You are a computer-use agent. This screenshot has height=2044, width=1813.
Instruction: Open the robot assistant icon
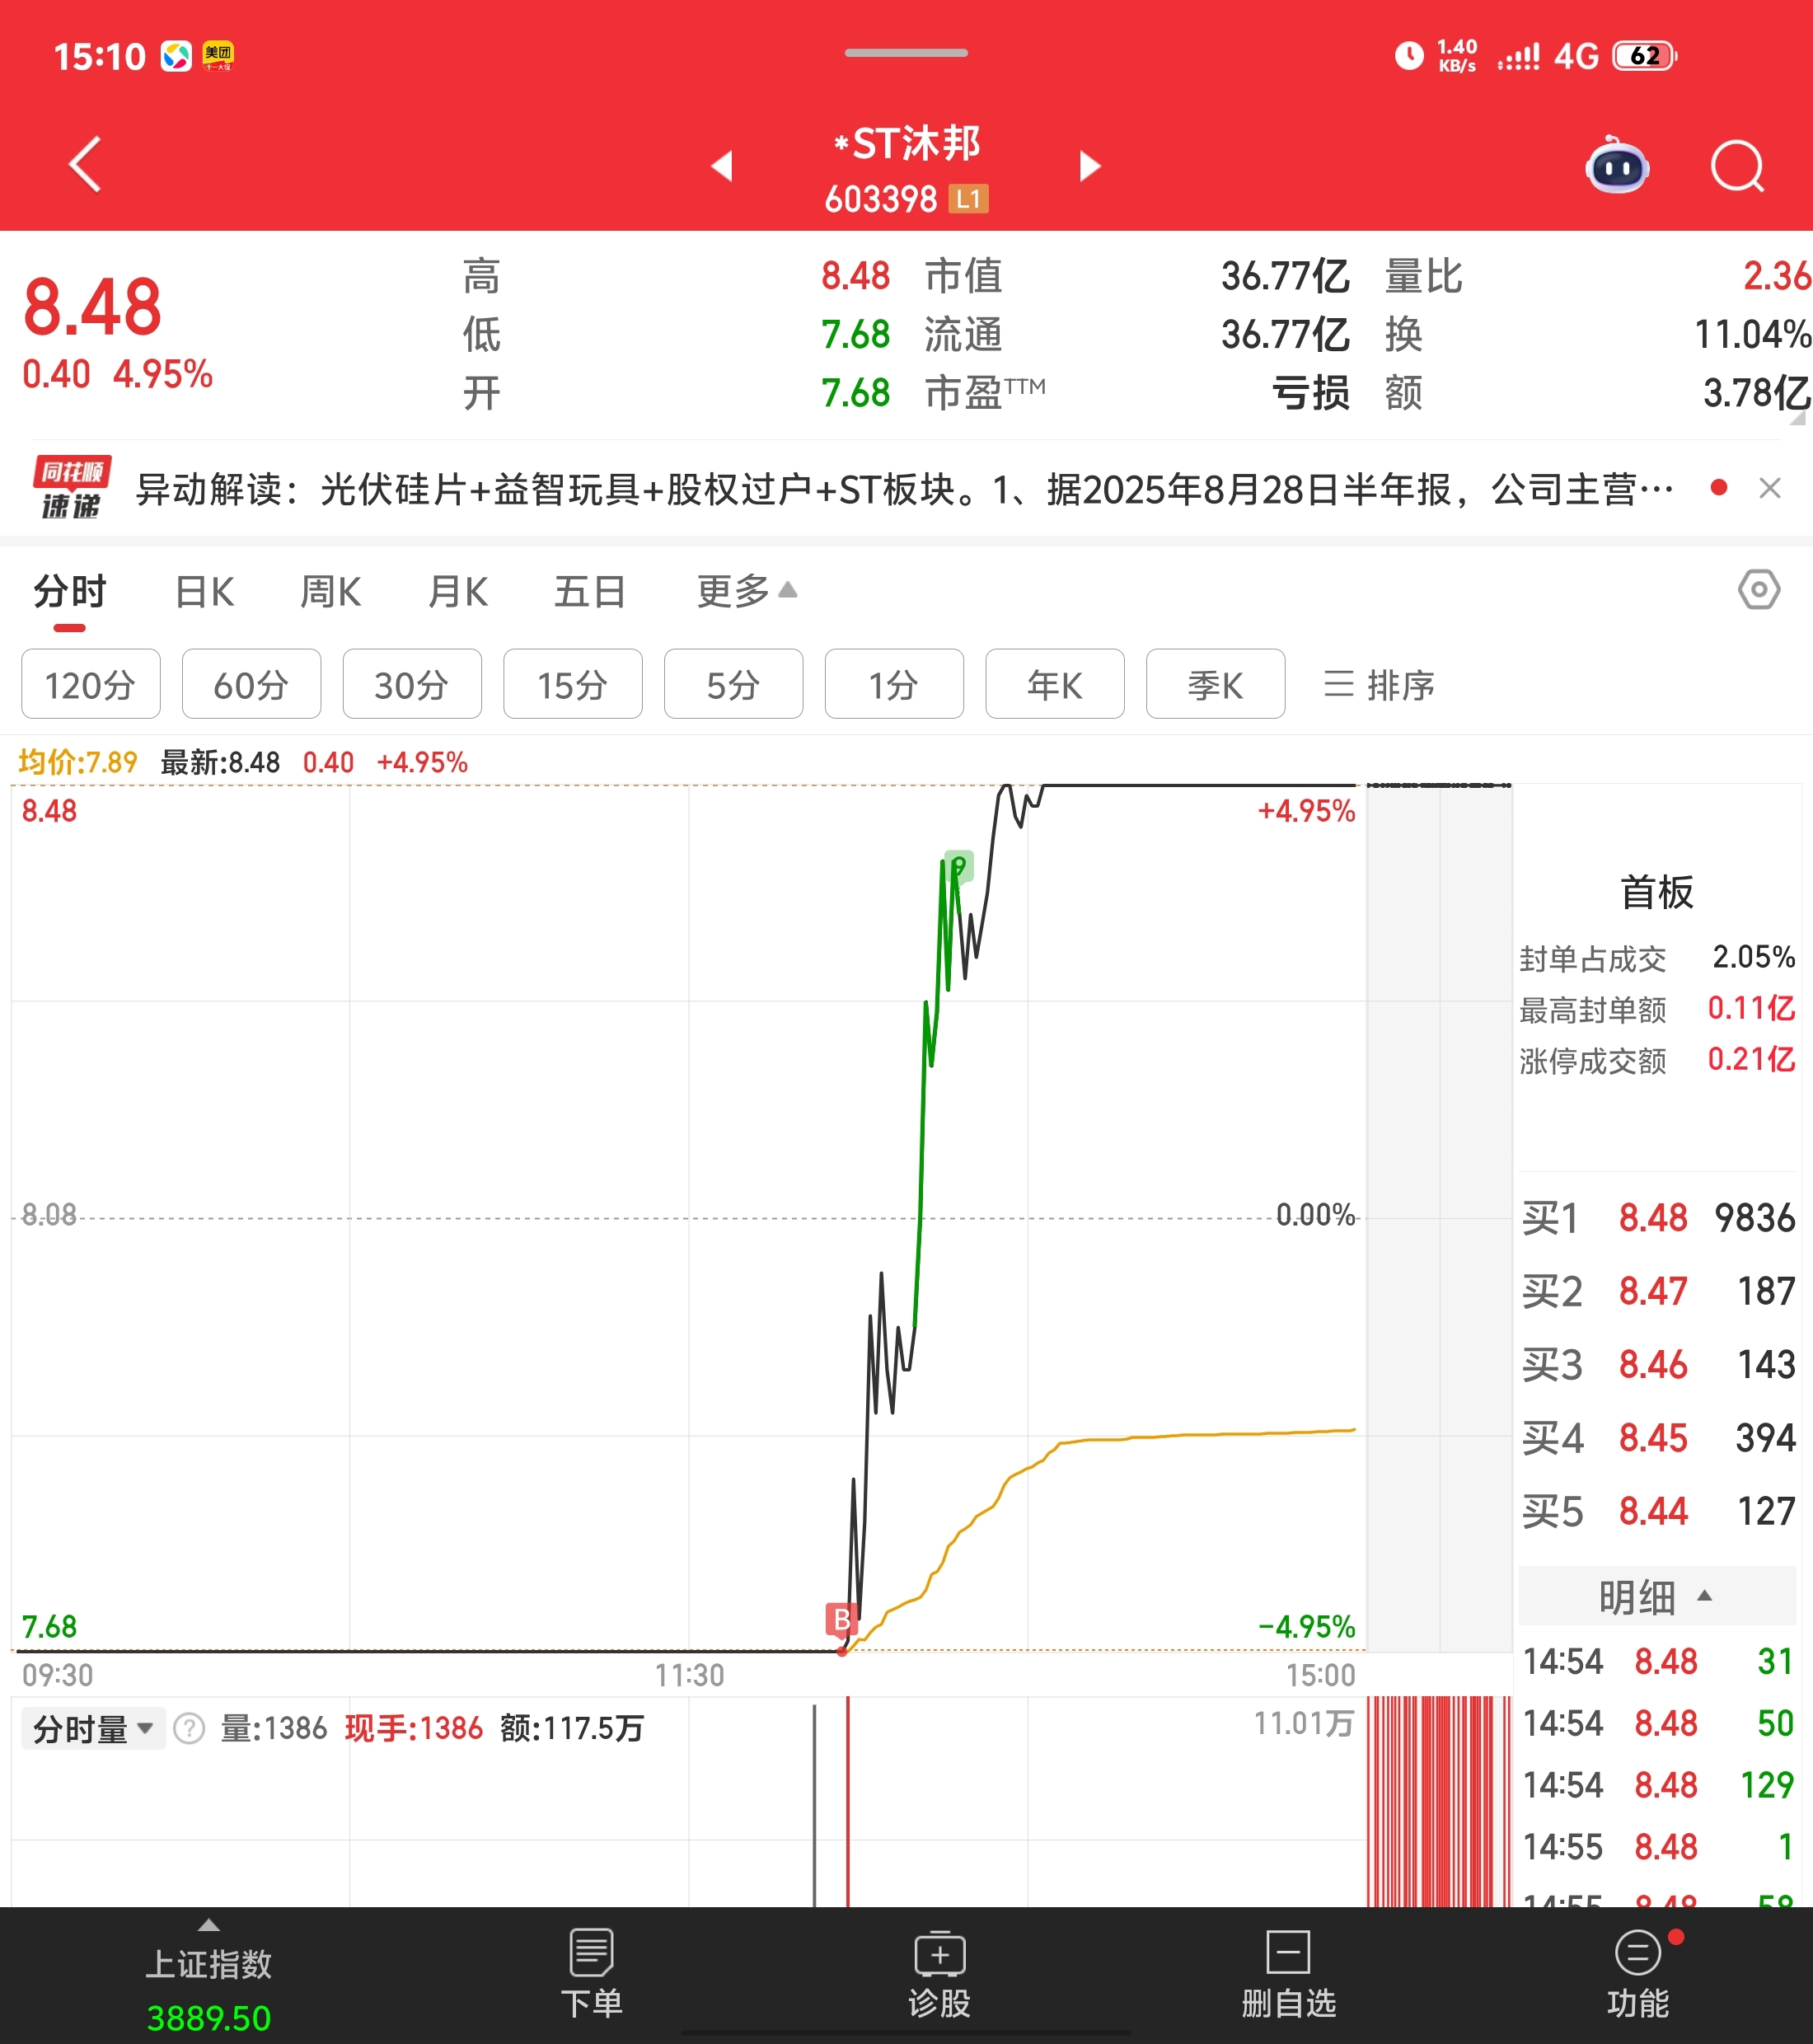click(1617, 166)
